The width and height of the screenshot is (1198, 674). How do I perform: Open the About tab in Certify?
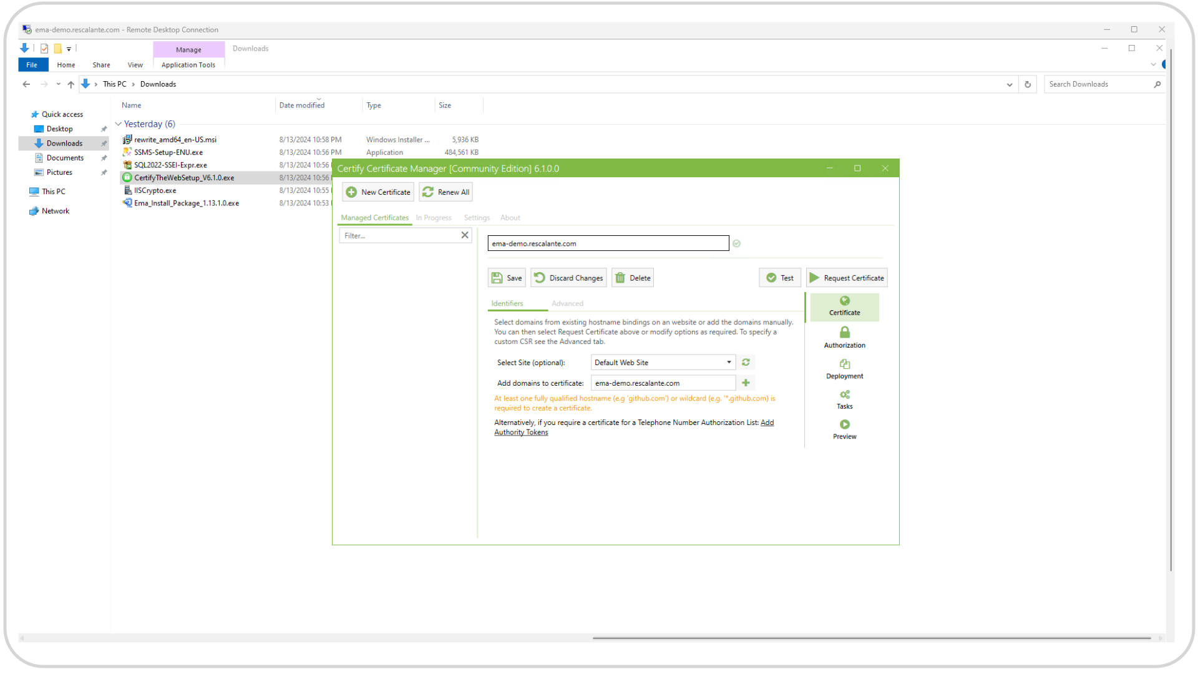[x=510, y=218]
